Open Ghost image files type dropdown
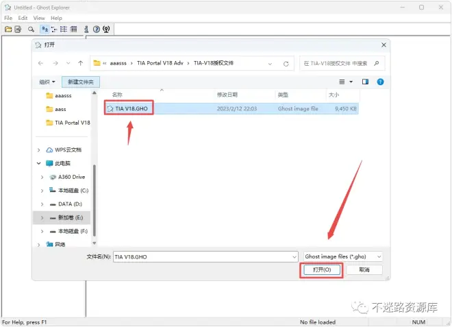Viewport: 452px width, 327px height. pos(379,256)
